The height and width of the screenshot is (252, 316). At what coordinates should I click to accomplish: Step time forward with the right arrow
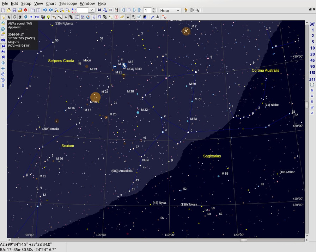(x=135, y=10)
